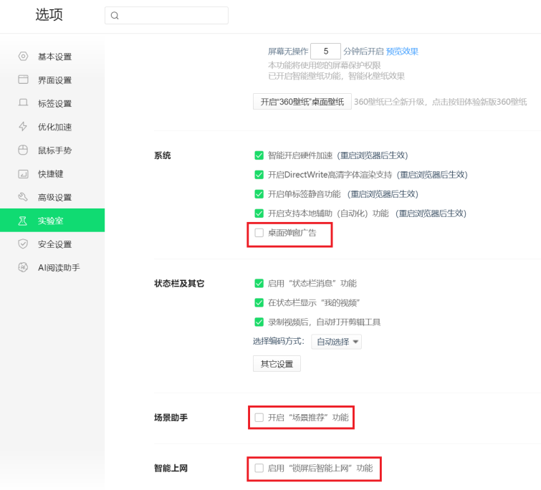This screenshot has width=541, height=490.
Task: Click the 系统 section heading
Action: pos(163,155)
